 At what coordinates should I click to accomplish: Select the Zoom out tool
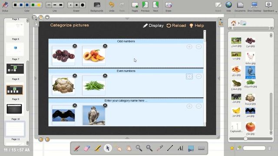[149, 148]
